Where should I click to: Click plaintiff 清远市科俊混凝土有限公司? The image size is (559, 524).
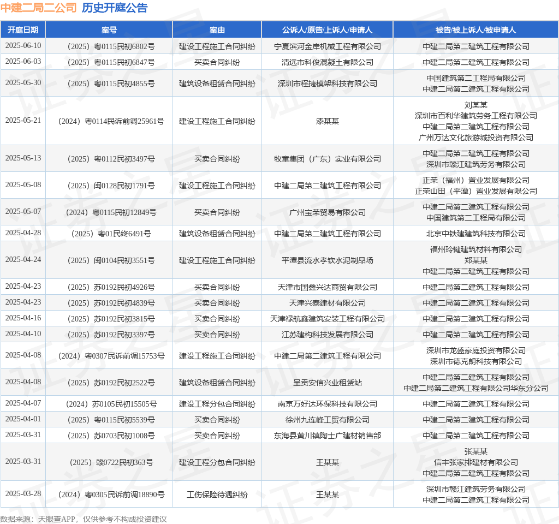point(328,62)
